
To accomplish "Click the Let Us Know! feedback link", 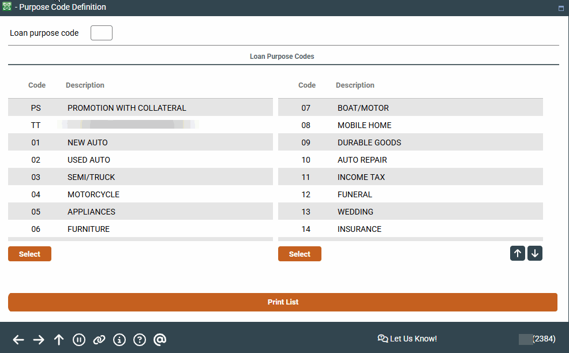I will (407, 339).
